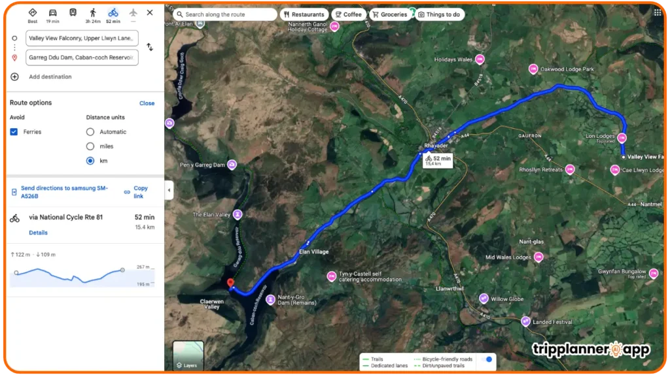Filter by Coffee along the route
The image size is (670, 375).
(349, 14)
